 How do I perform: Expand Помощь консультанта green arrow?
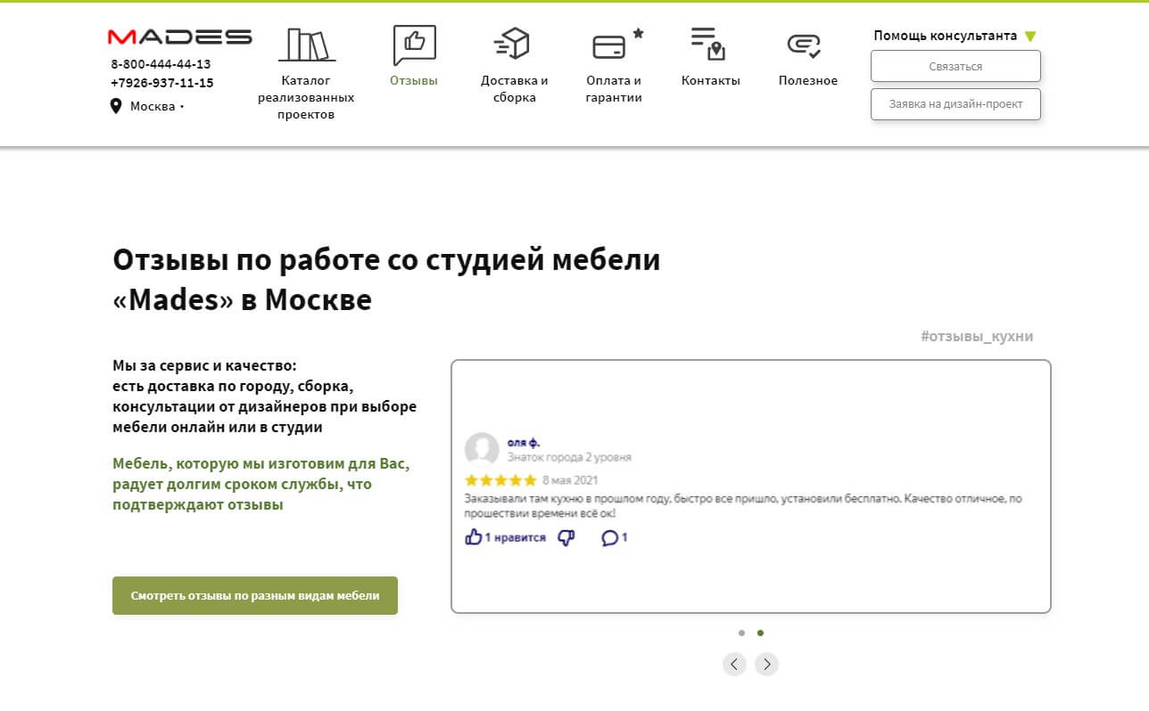click(x=1030, y=37)
